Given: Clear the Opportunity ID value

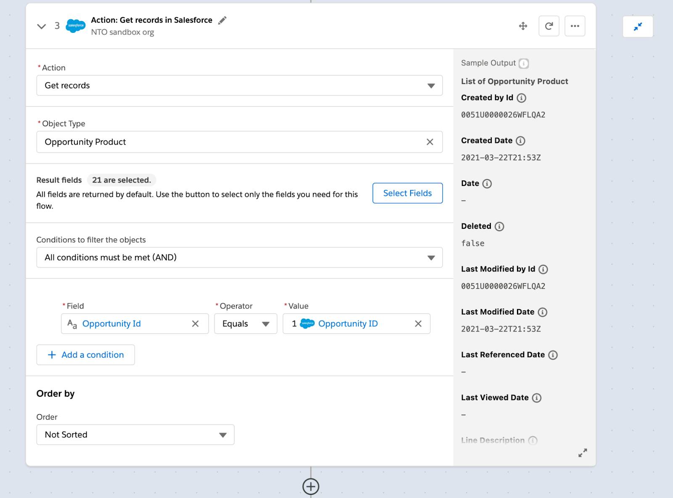Looking at the screenshot, I should tap(418, 323).
